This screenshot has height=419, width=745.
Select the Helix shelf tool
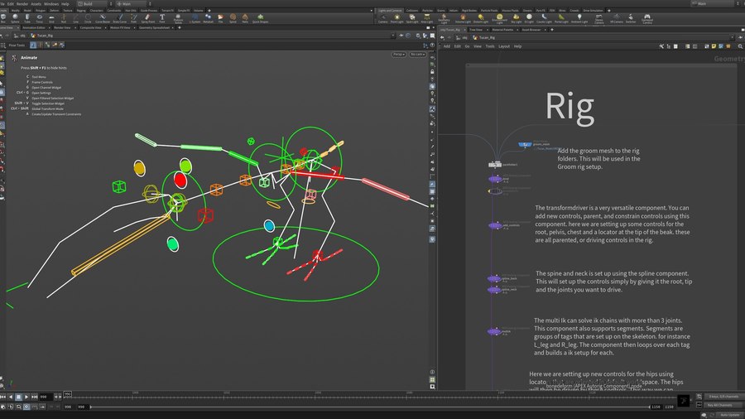245,18
